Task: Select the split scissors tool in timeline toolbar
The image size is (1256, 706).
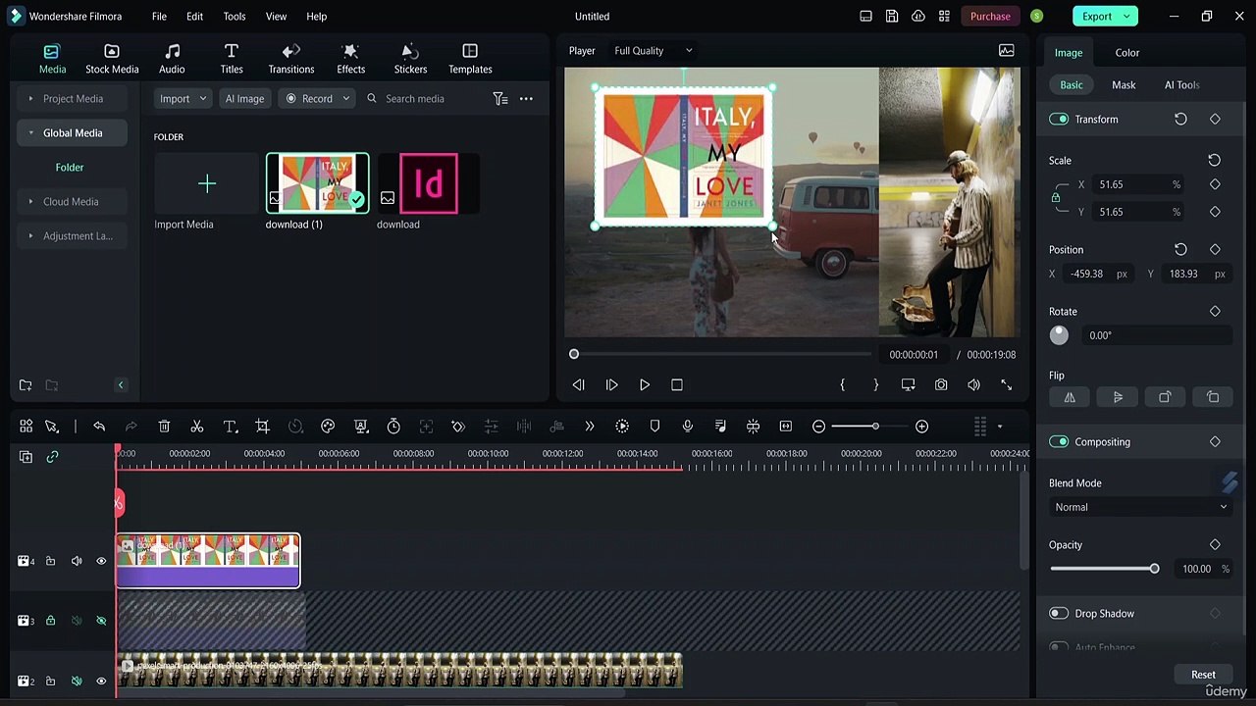Action: click(x=197, y=427)
